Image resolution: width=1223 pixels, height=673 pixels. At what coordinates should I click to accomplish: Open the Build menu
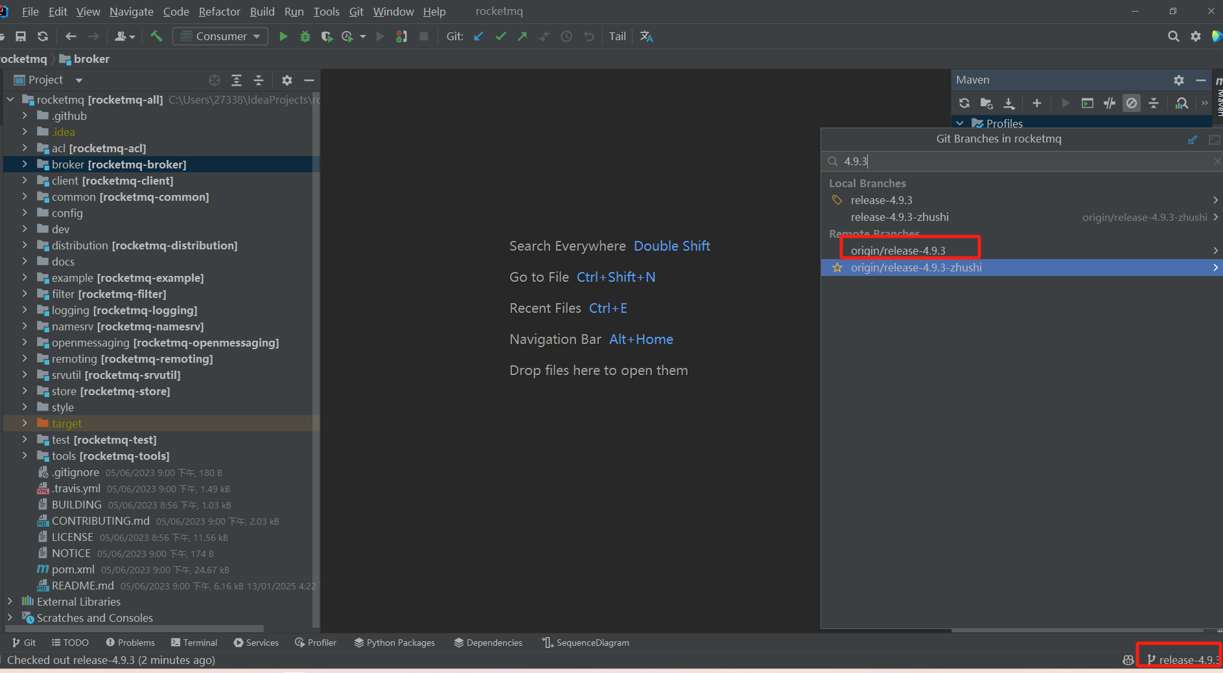(x=262, y=12)
